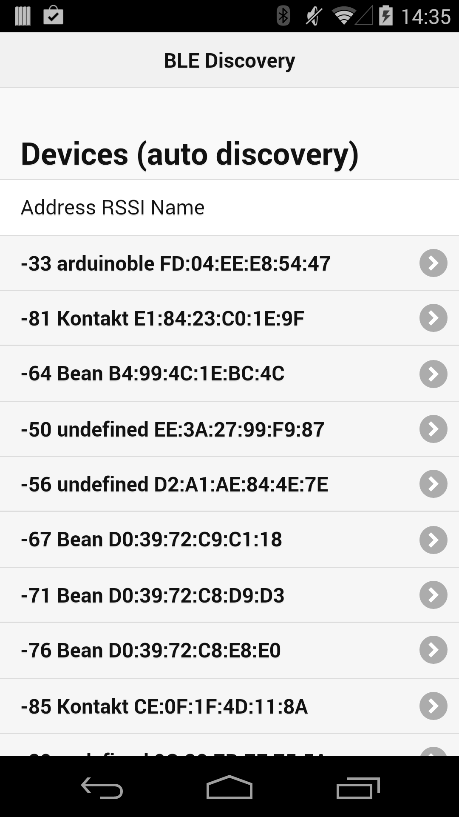Tap chevron for Kontakt CE:0F:1F:4D:11:8A
459x817 pixels.
(433, 706)
